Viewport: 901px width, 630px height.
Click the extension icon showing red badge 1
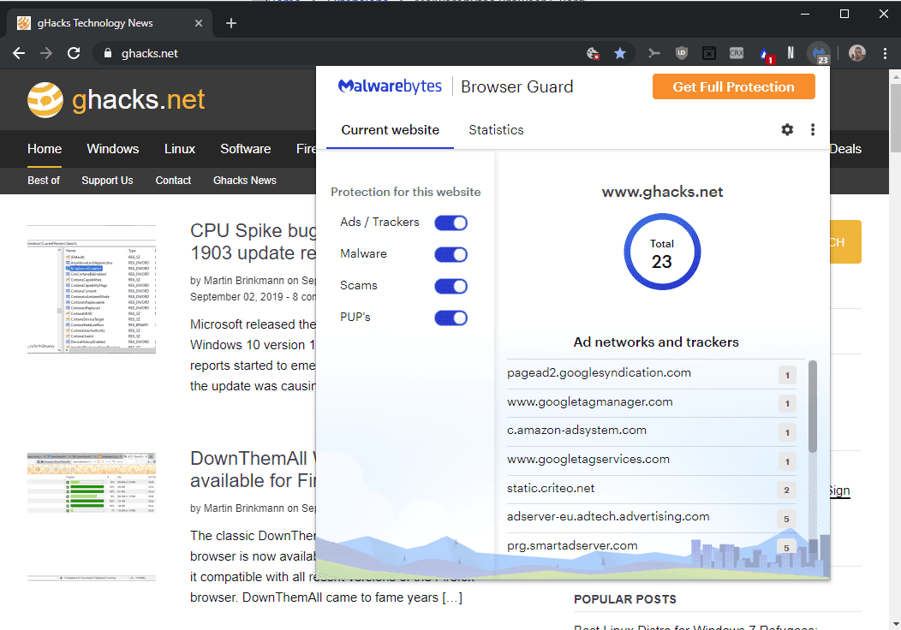coord(765,52)
